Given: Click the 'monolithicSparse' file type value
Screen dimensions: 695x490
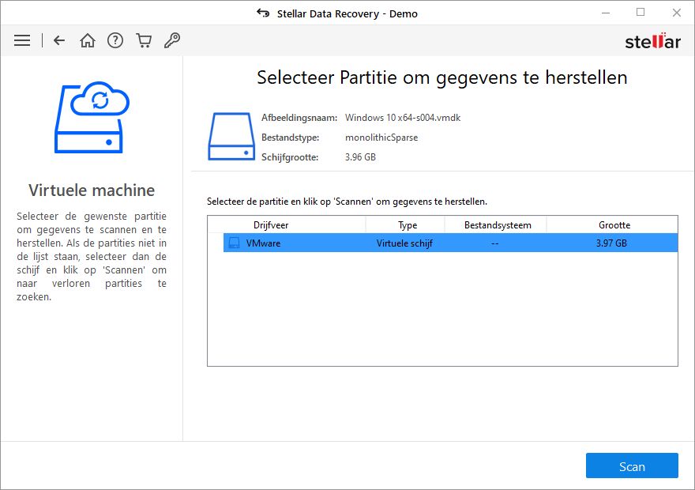Looking at the screenshot, I should (381, 138).
